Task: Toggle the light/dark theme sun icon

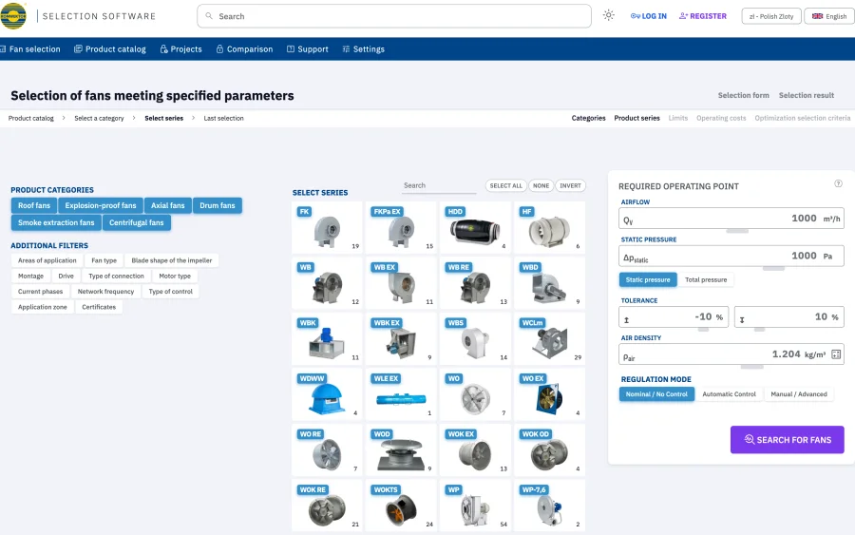Action: (609, 15)
